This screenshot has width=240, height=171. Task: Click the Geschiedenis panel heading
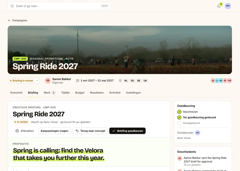186,152
